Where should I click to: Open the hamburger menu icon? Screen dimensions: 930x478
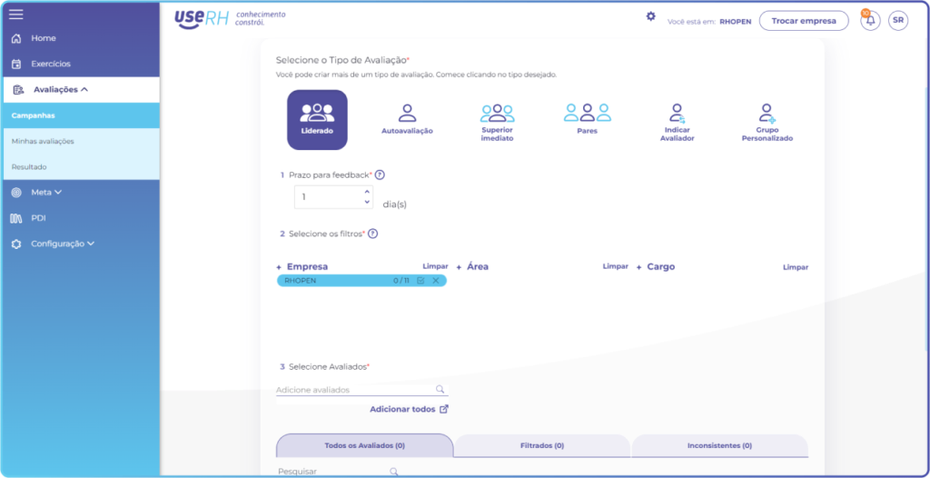(x=16, y=15)
